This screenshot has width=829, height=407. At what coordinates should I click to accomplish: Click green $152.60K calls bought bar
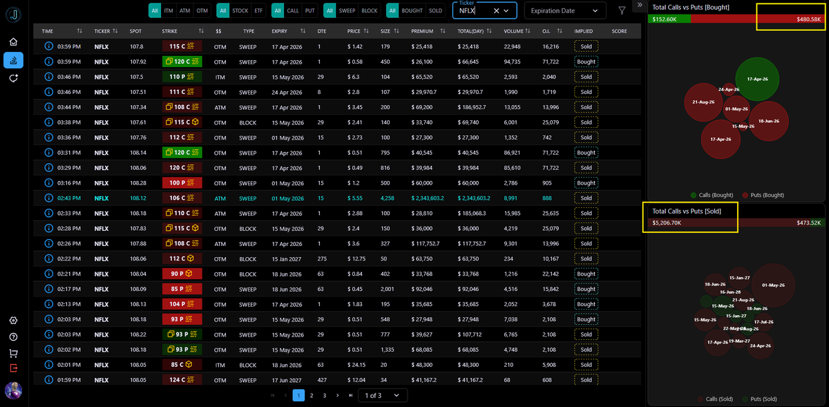(669, 19)
